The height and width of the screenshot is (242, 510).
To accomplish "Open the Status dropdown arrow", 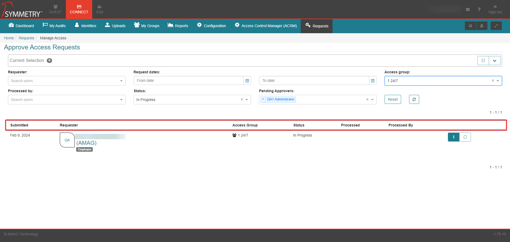I will (247, 100).
